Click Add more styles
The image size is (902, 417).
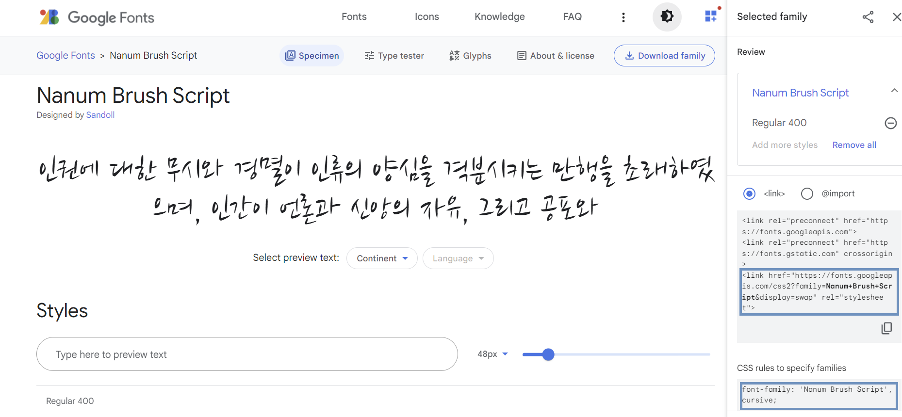785,145
